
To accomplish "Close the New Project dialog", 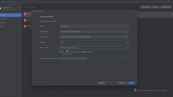I will point(134,11).
